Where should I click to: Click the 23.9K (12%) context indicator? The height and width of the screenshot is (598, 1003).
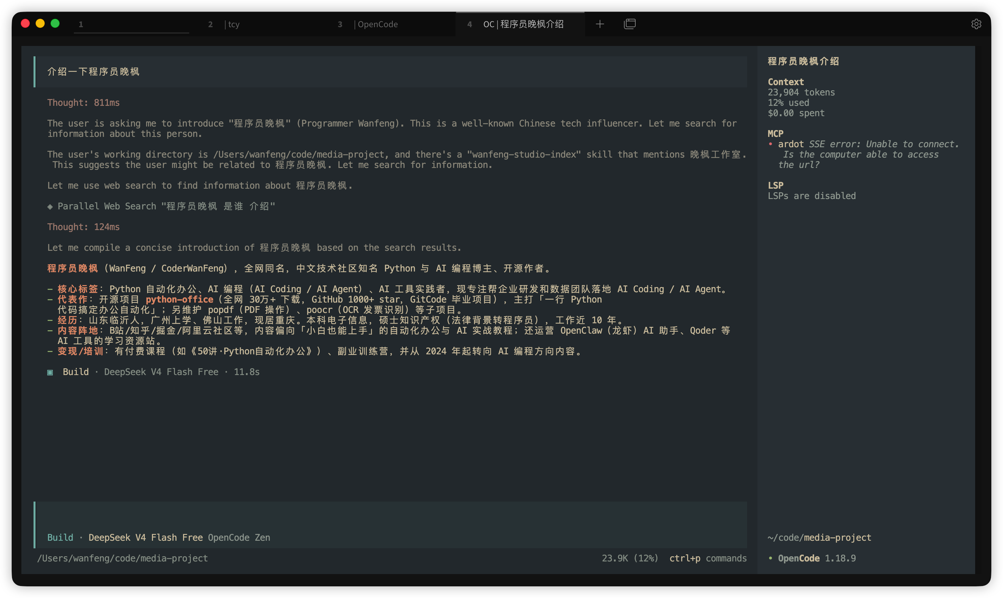click(630, 558)
